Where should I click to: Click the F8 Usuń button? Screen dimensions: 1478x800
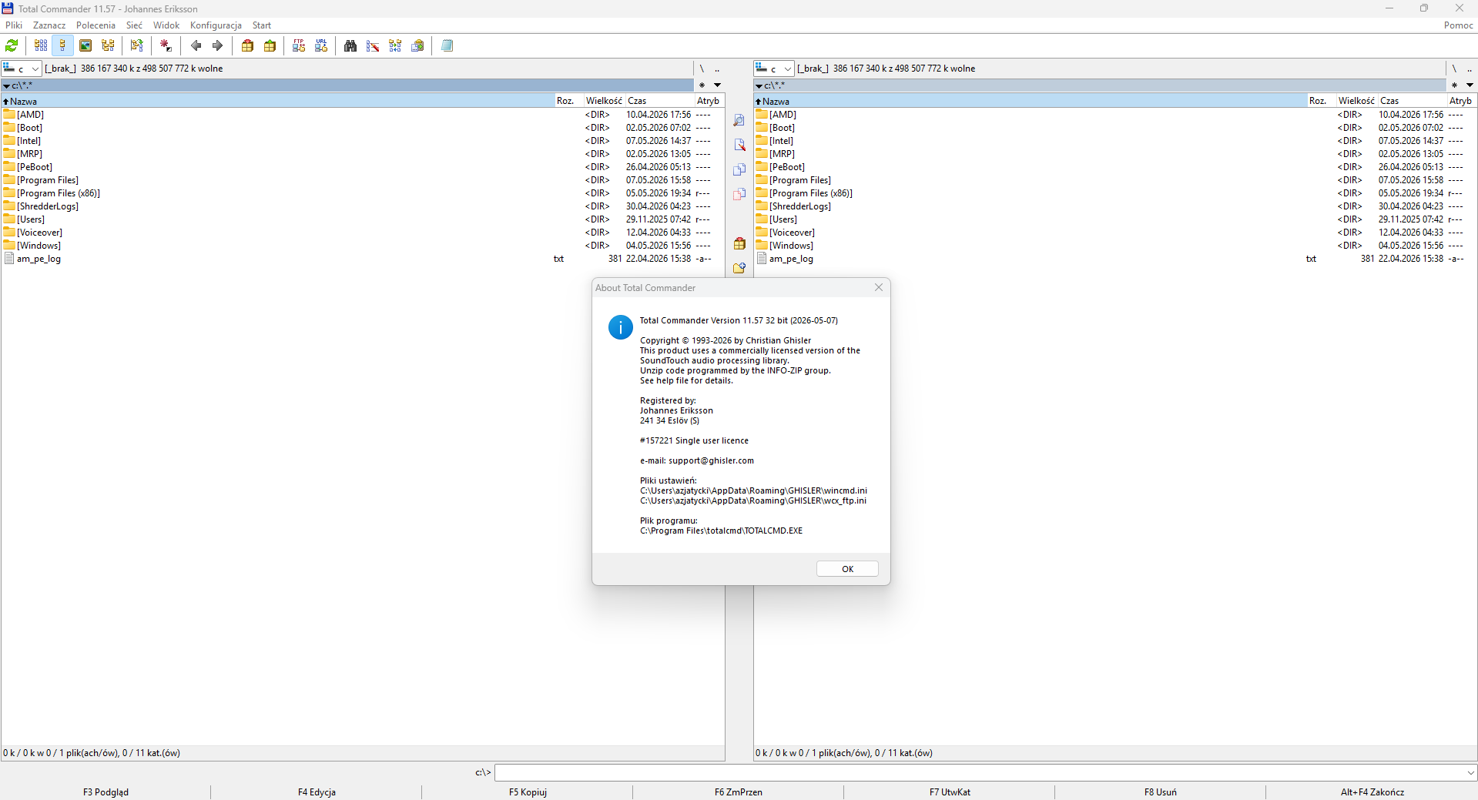1161,792
